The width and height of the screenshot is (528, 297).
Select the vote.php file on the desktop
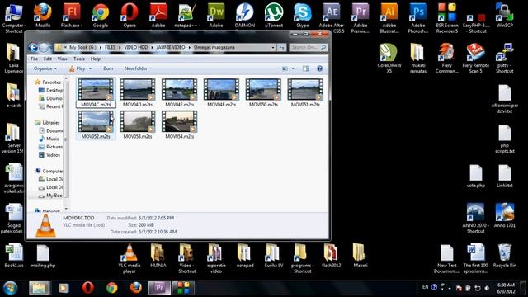476,177
